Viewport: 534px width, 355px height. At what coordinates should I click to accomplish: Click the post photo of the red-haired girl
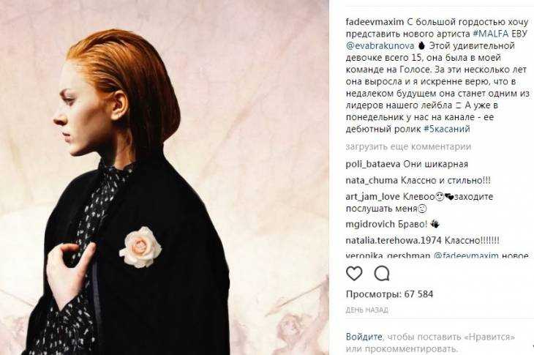point(165,177)
